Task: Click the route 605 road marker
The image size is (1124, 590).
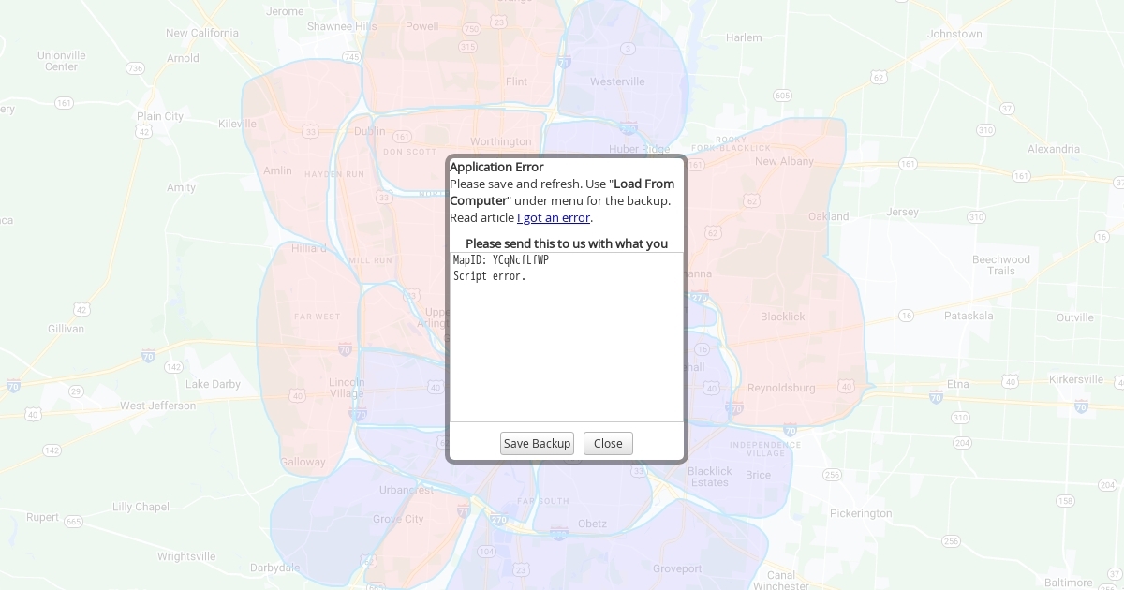Action: coord(783,96)
